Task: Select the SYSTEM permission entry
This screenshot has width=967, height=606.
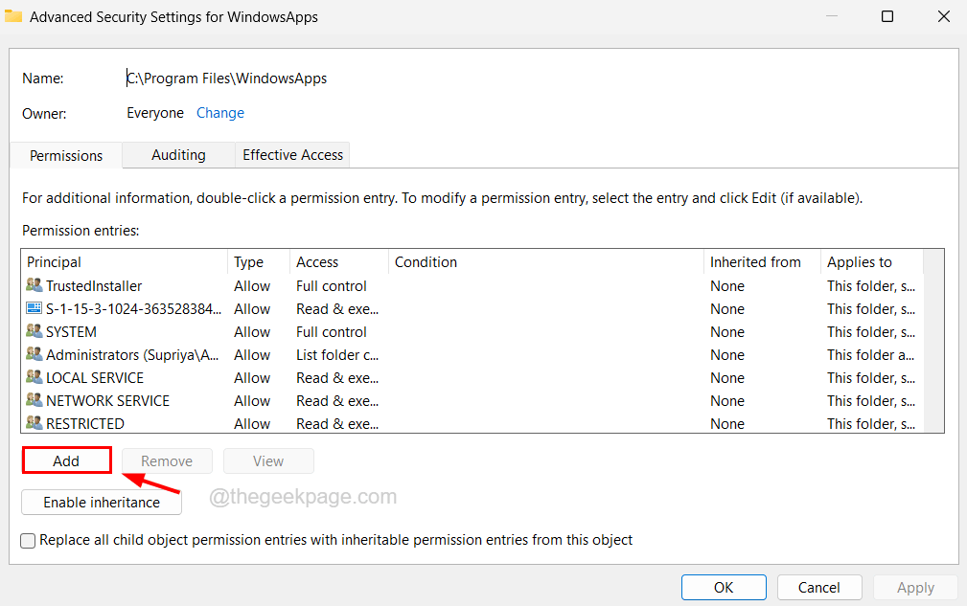Action: pyautogui.click(x=472, y=332)
